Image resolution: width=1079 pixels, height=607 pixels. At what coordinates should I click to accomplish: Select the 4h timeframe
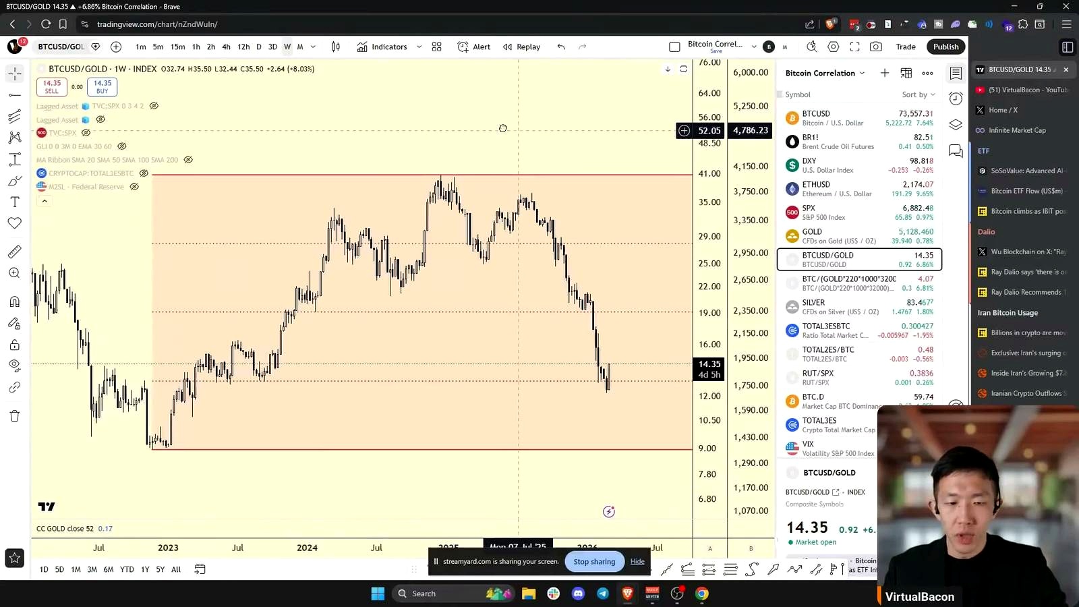click(x=226, y=47)
